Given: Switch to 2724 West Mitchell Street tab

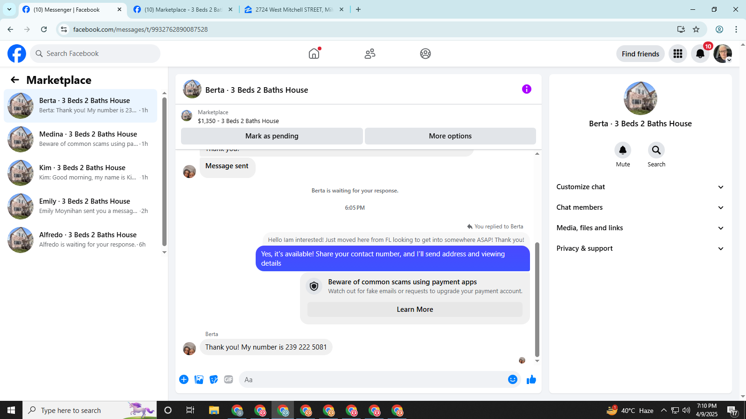Looking at the screenshot, I should coord(294,9).
